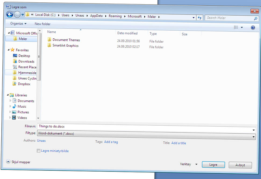
Task: Click the Avbryt button
Action: pos(240,165)
